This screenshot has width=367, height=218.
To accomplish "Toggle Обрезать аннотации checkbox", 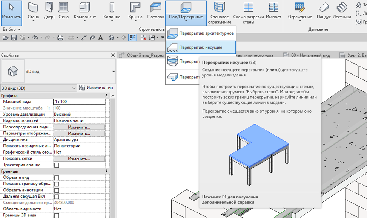I will [x=57, y=191].
